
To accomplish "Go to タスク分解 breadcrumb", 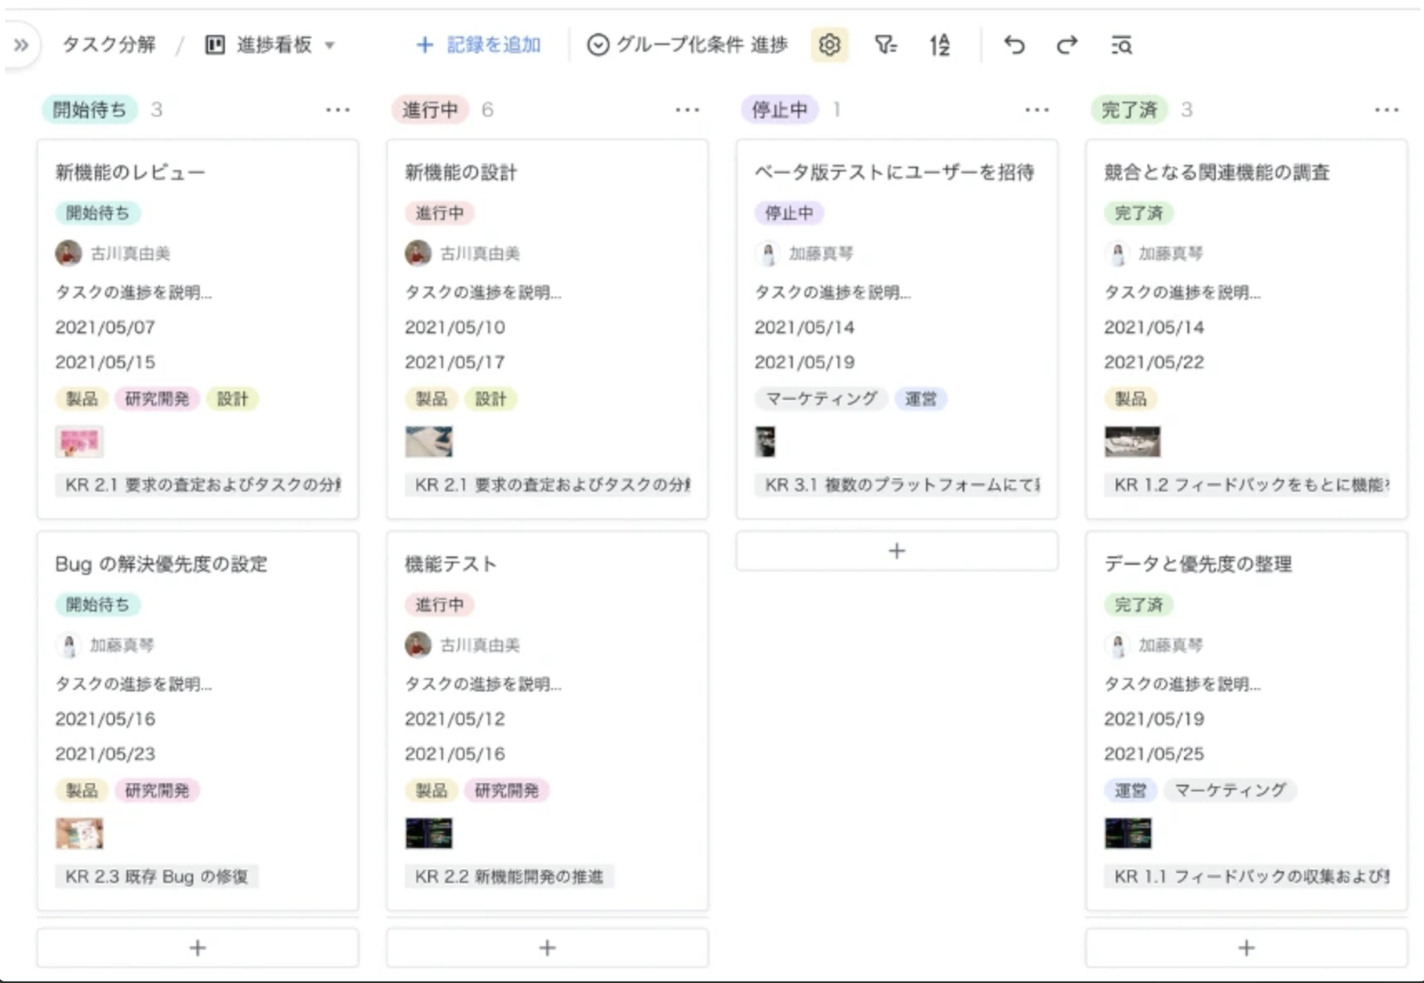I will [x=109, y=45].
